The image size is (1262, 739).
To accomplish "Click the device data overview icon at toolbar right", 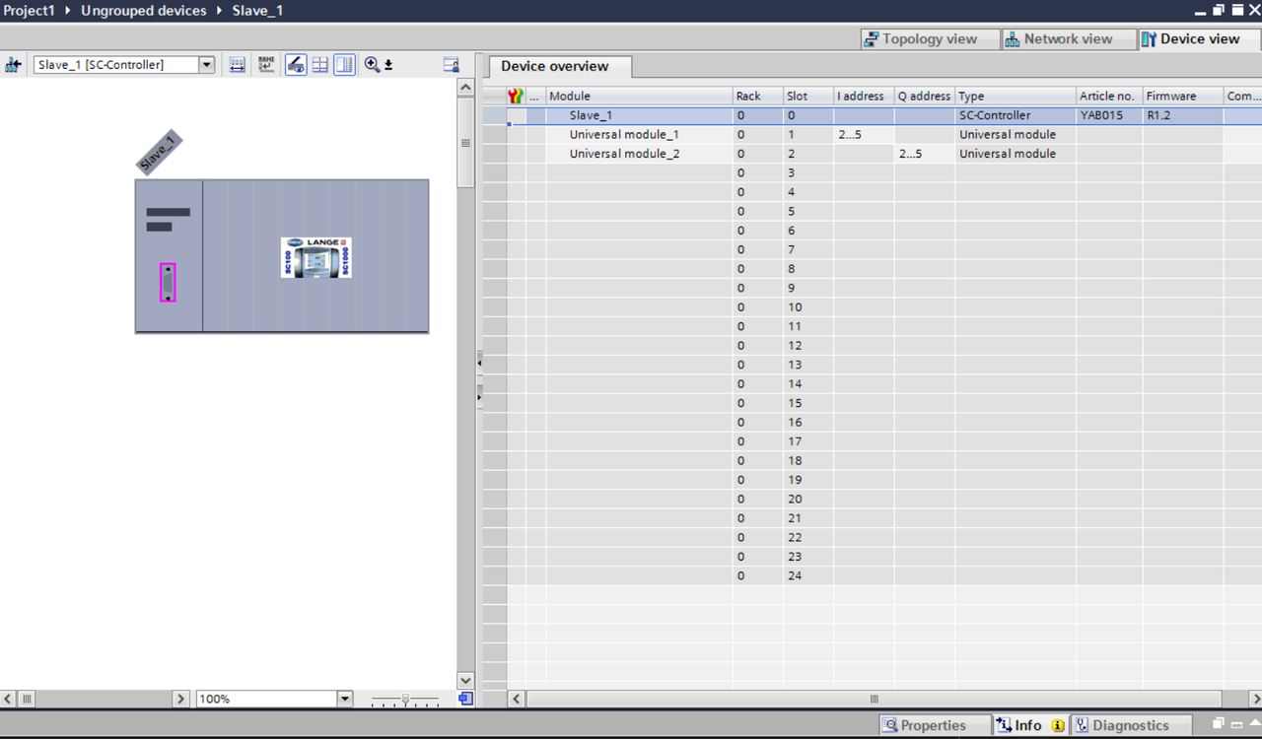I will tap(451, 65).
